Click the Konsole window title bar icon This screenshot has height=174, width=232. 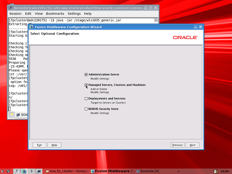(11, 8)
